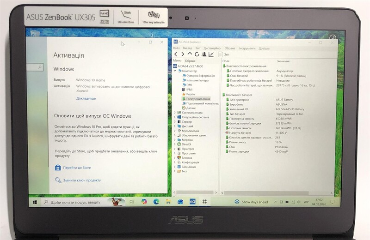The image size is (370, 240).
Task: Select Пристрої tree item
Action: click(x=185, y=149)
